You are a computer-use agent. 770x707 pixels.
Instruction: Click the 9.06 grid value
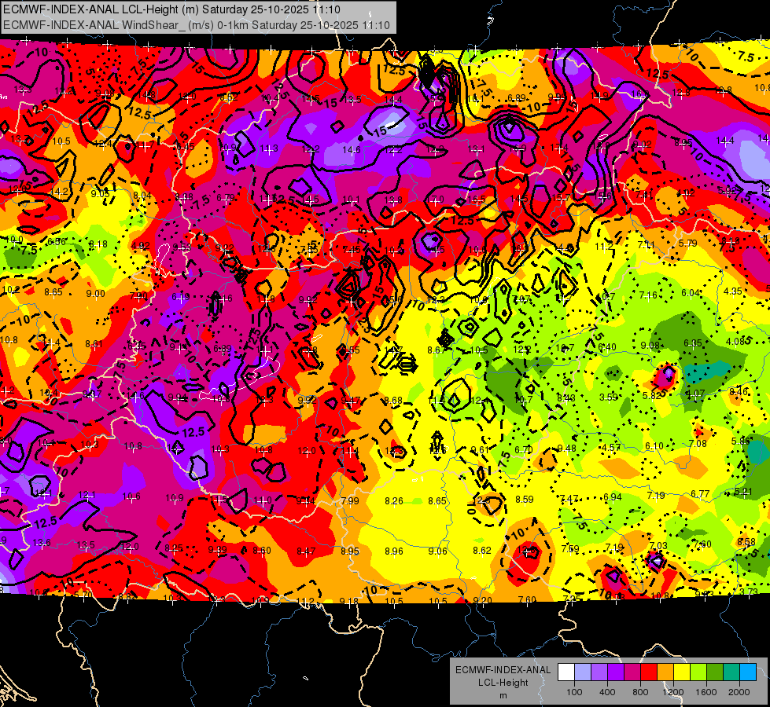(x=437, y=551)
